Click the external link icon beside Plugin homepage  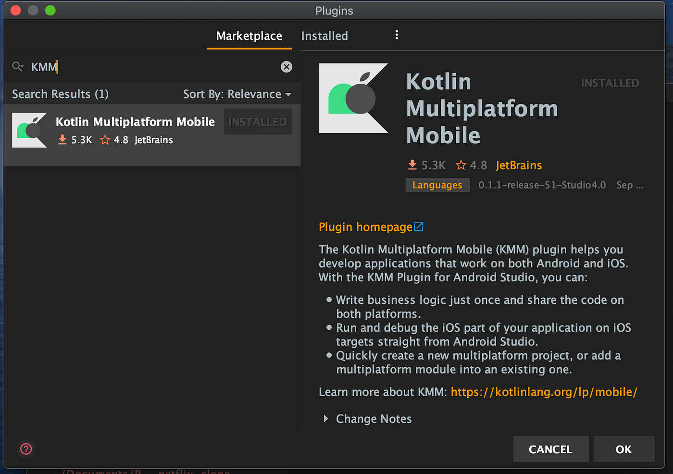coord(419,226)
